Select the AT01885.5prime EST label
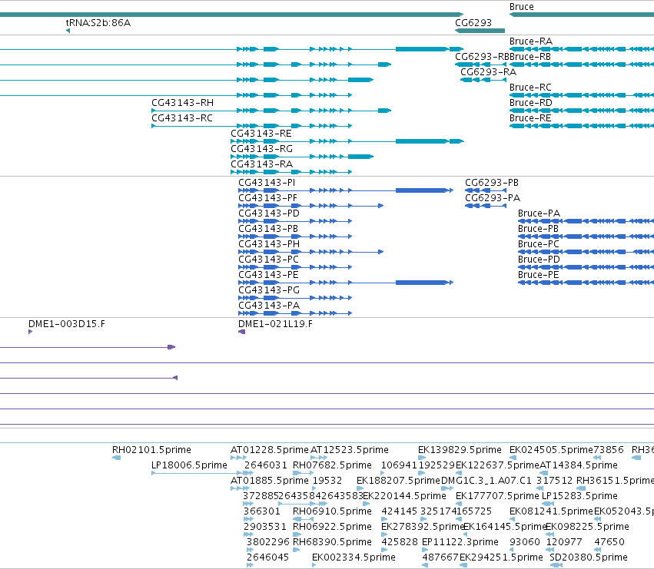Image resolution: width=654 pixels, height=569 pixels. click(270, 481)
